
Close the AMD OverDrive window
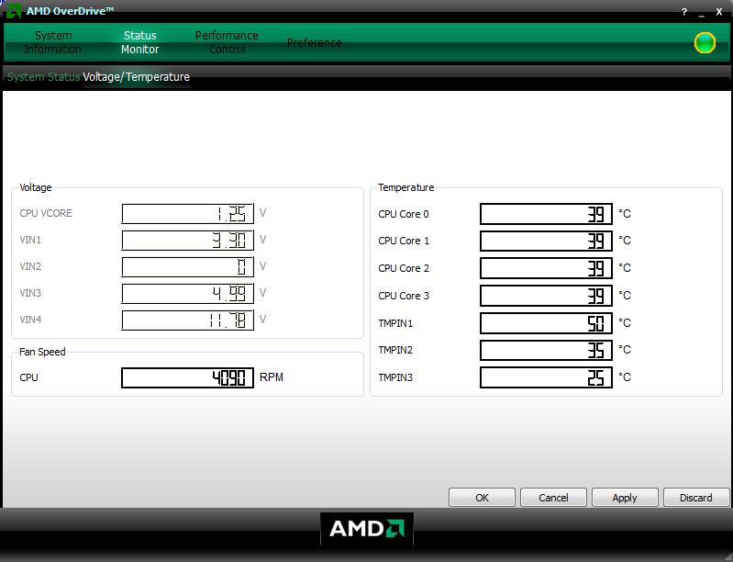point(719,12)
